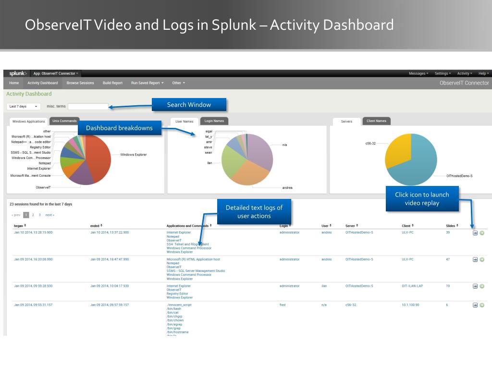Image resolution: width=492 pixels, height=369 pixels.
Task: Open Build Report navigation item
Action: pyautogui.click(x=112, y=83)
